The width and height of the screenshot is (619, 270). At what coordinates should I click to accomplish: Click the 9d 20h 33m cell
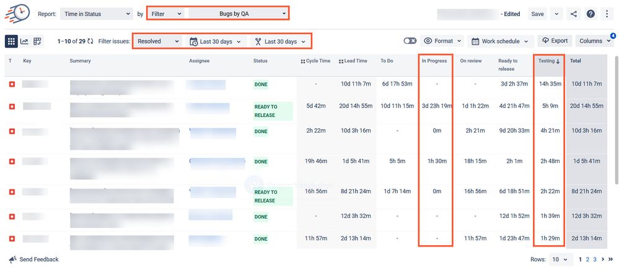coord(514,131)
